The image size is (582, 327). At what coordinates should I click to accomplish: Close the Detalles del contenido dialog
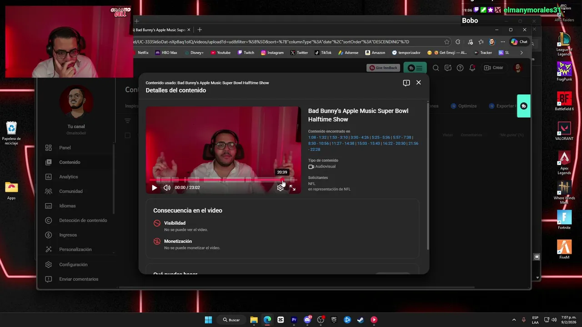point(418,83)
